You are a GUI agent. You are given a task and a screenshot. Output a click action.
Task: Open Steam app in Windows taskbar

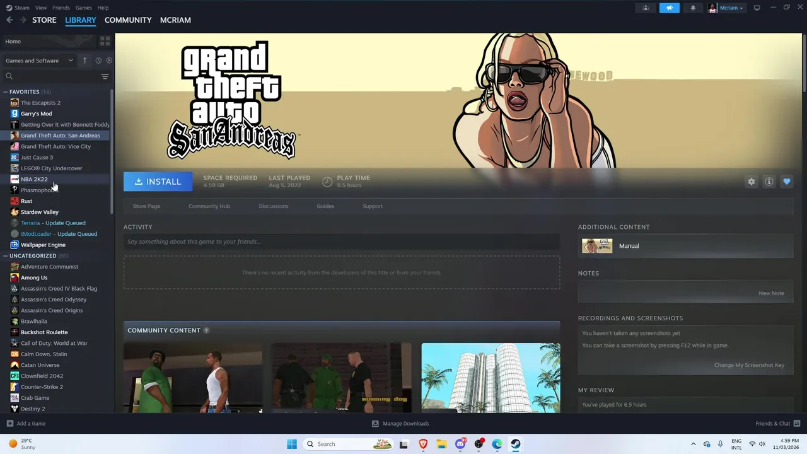click(x=516, y=444)
